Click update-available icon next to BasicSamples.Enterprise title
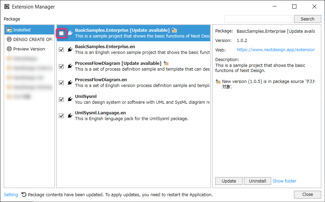Image resolution: width=325 pixels, height=202 pixels. (174, 30)
